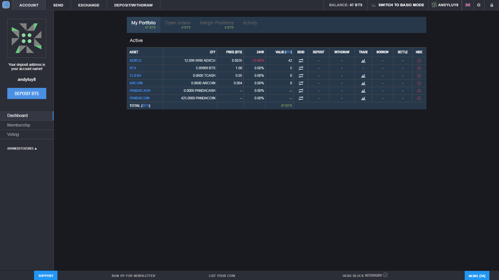Open the trade chart icon for ARCOIN
This screenshot has height=280, width=499.
pyautogui.click(x=363, y=83)
